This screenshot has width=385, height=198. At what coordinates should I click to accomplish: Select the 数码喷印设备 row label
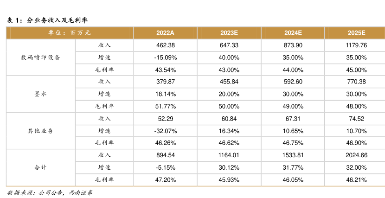click(41, 57)
